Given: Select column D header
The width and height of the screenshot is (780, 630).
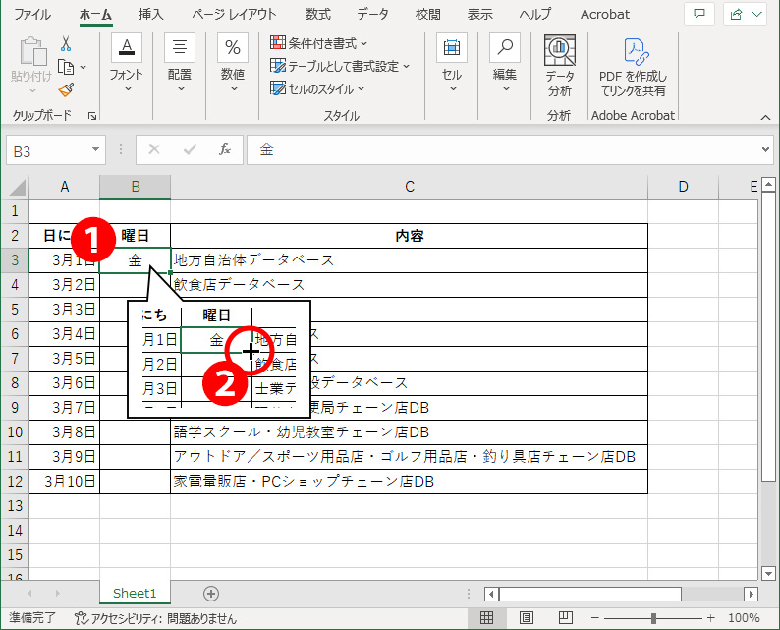Looking at the screenshot, I should 683,187.
